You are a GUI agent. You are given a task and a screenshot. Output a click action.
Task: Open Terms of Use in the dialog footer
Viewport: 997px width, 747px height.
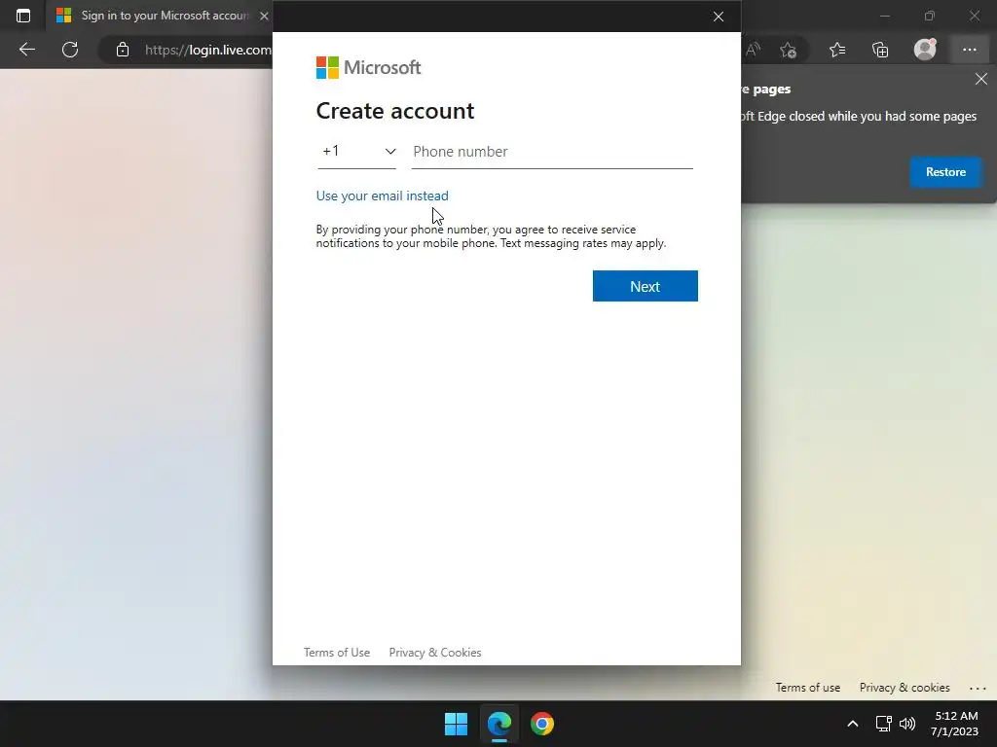click(336, 653)
